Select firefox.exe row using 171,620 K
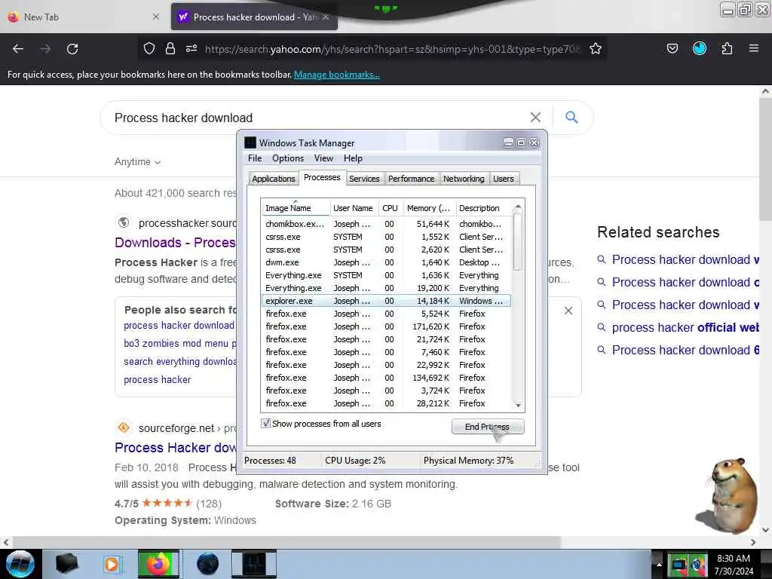Viewport: 772px width, 579px height. coord(387,326)
